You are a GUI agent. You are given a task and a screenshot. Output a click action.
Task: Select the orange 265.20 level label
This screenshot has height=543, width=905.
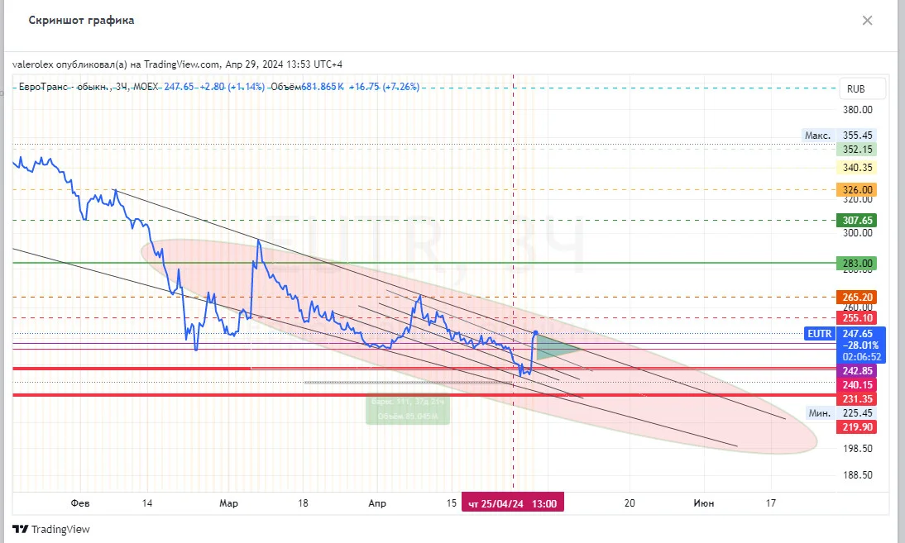tap(857, 298)
